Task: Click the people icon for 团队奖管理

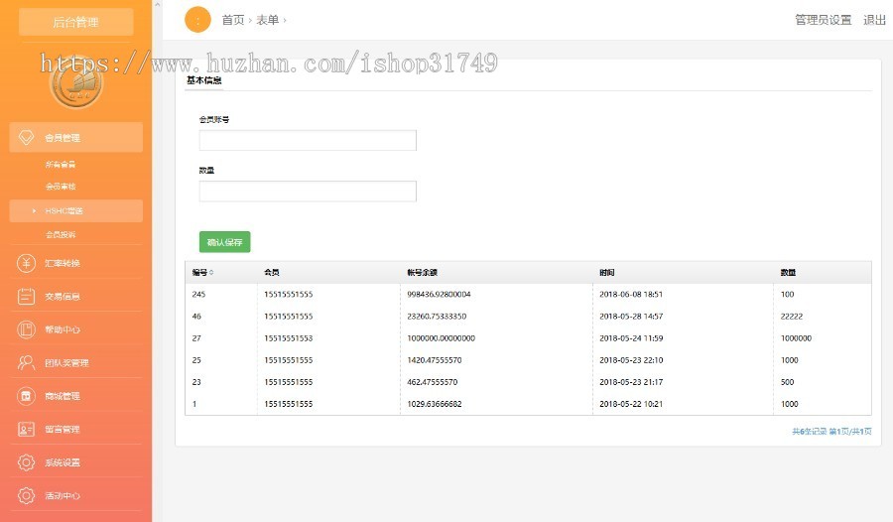Action: pyautogui.click(x=26, y=362)
